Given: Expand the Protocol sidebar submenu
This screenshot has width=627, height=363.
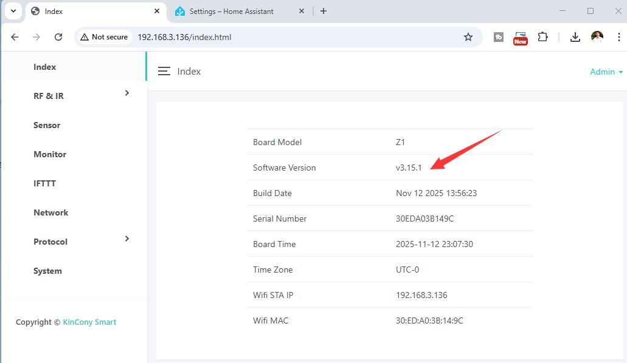Looking at the screenshot, I should tap(126, 239).
